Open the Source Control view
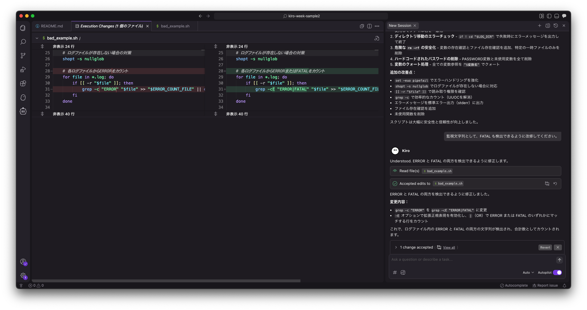This screenshot has width=587, height=310. [23, 56]
